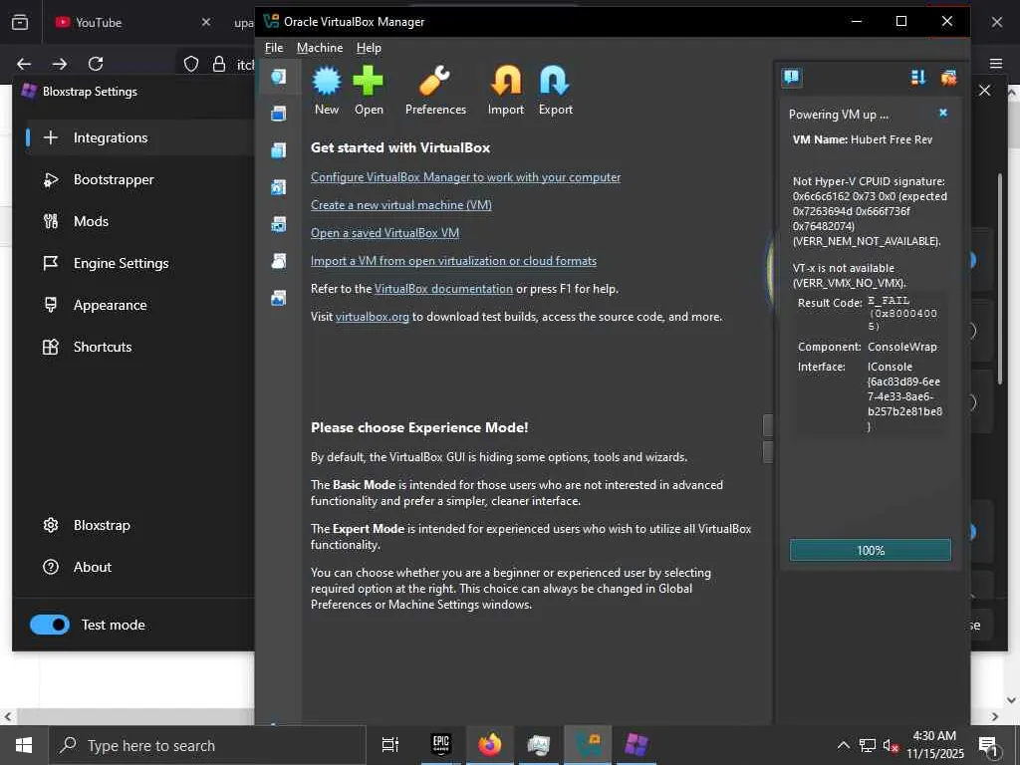Open VirtualBox Preferences from toolbar
The width and height of the screenshot is (1020, 765).
[x=435, y=91]
